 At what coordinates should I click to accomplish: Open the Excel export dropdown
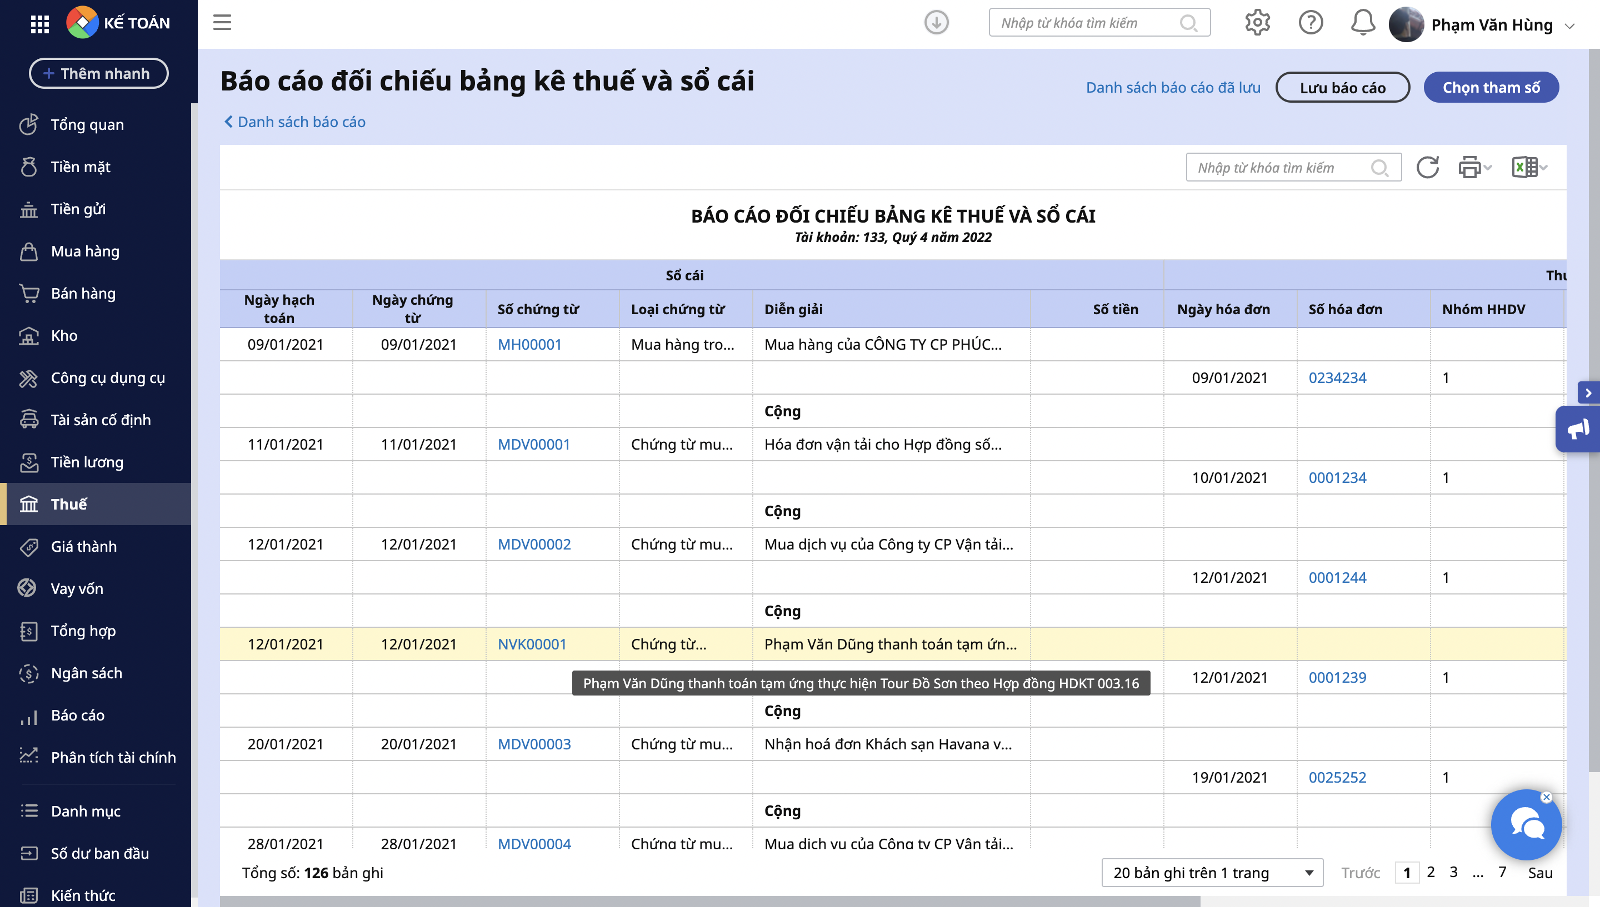(1529, 168)
